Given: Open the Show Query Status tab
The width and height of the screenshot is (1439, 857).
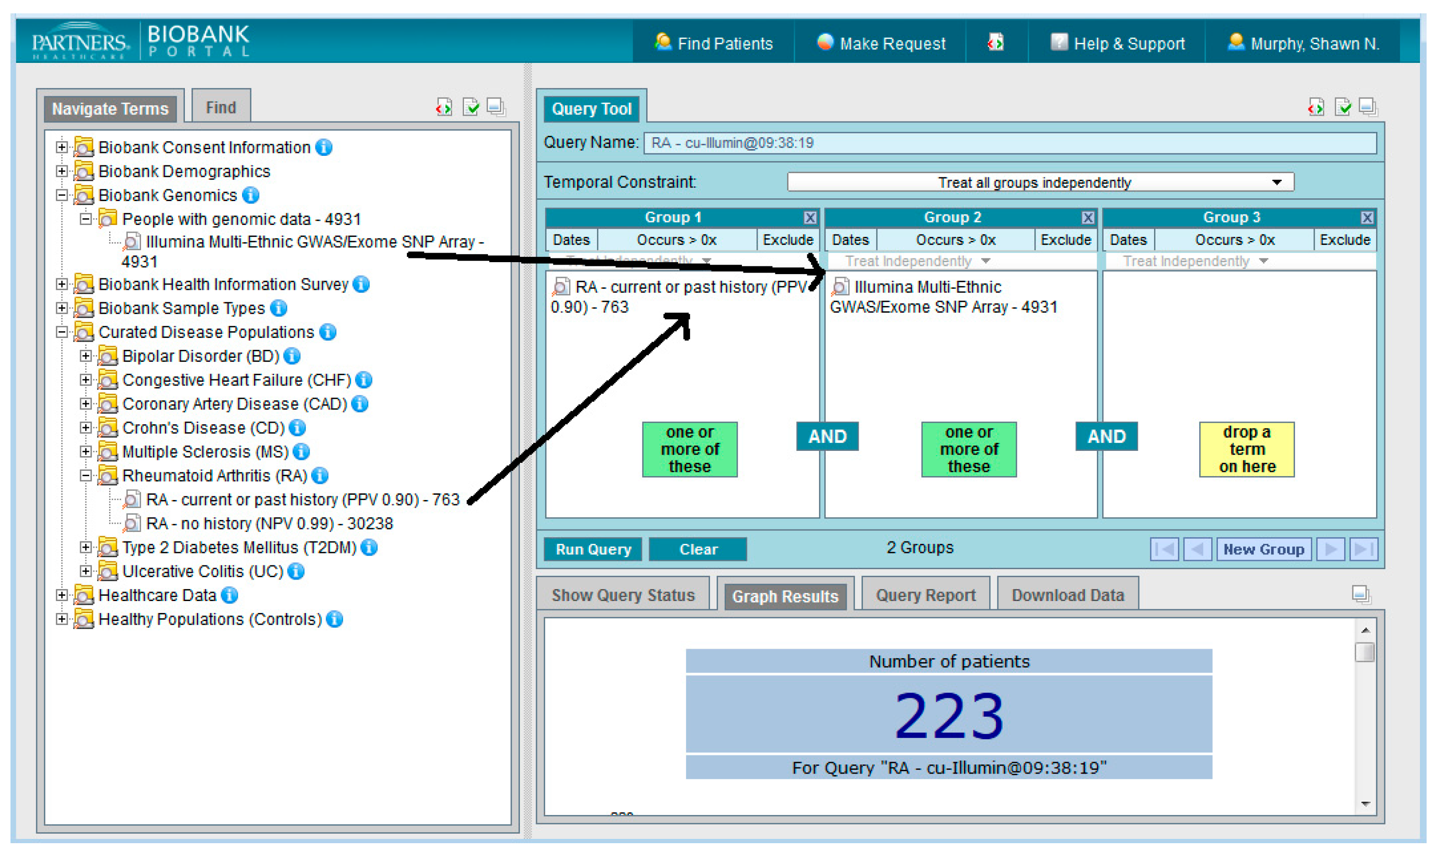Looking at the screenshot, I should [623, 595].
